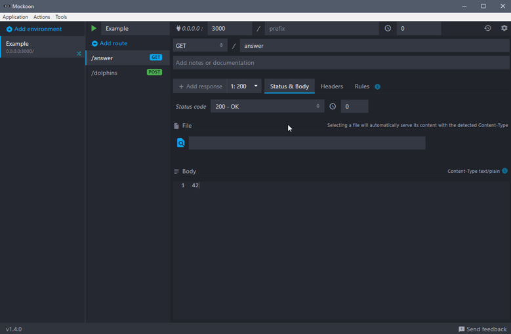This screenshot has height=334, width=511.
Task: Maximize the Mockoon window
Action: pyautogui.click(x=483, y=6)
